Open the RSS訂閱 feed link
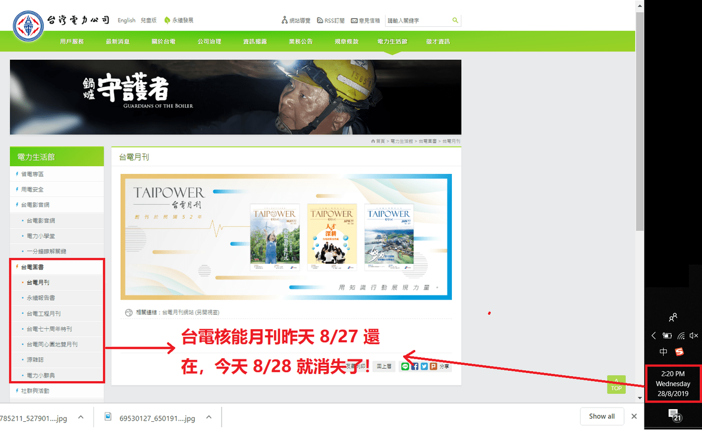Viewport: 702px width, 430px height. tap(331, 20)
